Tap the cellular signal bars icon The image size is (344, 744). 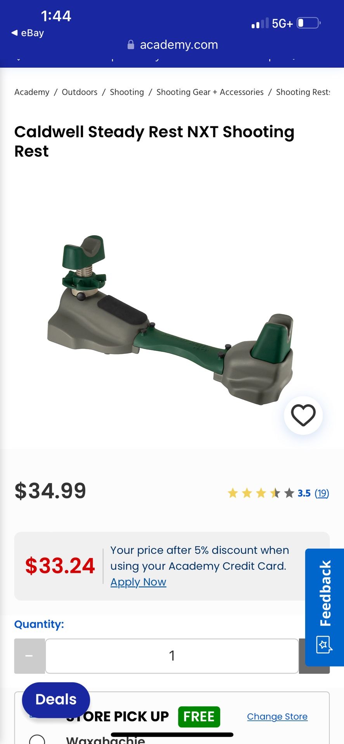coord(260,23)
